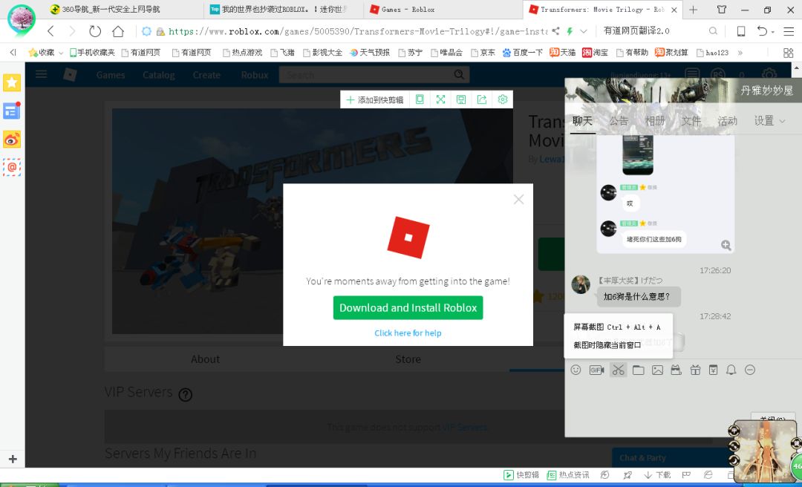
Task: Click the cherry tree profile avatar
Action: [x=22, y=19]
